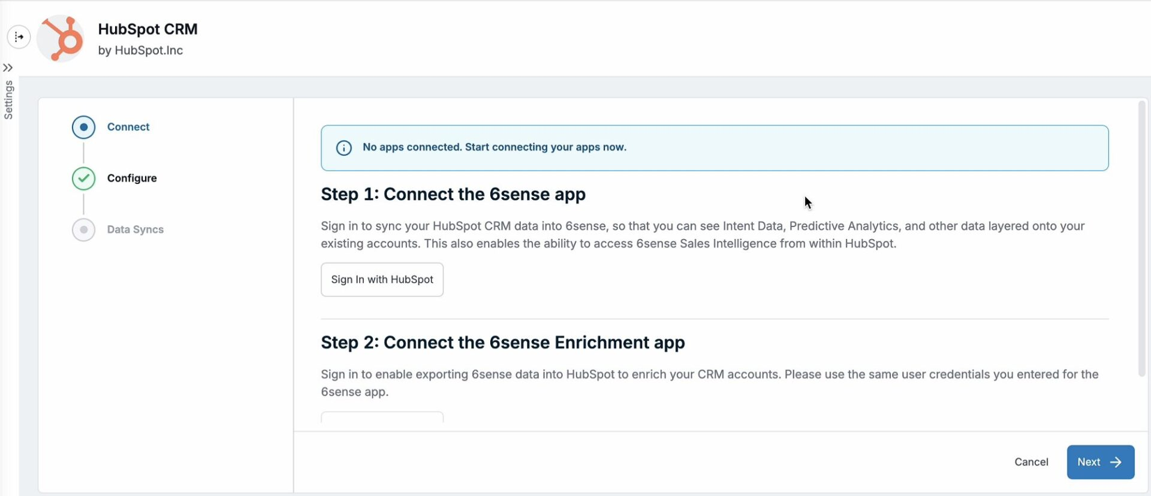This screenshot has height=496, width=1151.
Task: Click the Step 2 description paragraph
Action: pyautogui.click(x=710, y=383)
